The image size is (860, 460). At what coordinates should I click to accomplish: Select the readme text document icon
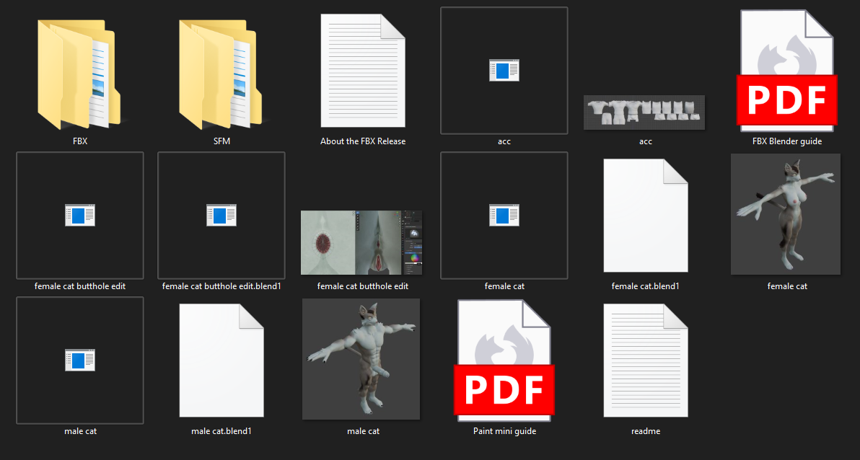tap(646, 361)
